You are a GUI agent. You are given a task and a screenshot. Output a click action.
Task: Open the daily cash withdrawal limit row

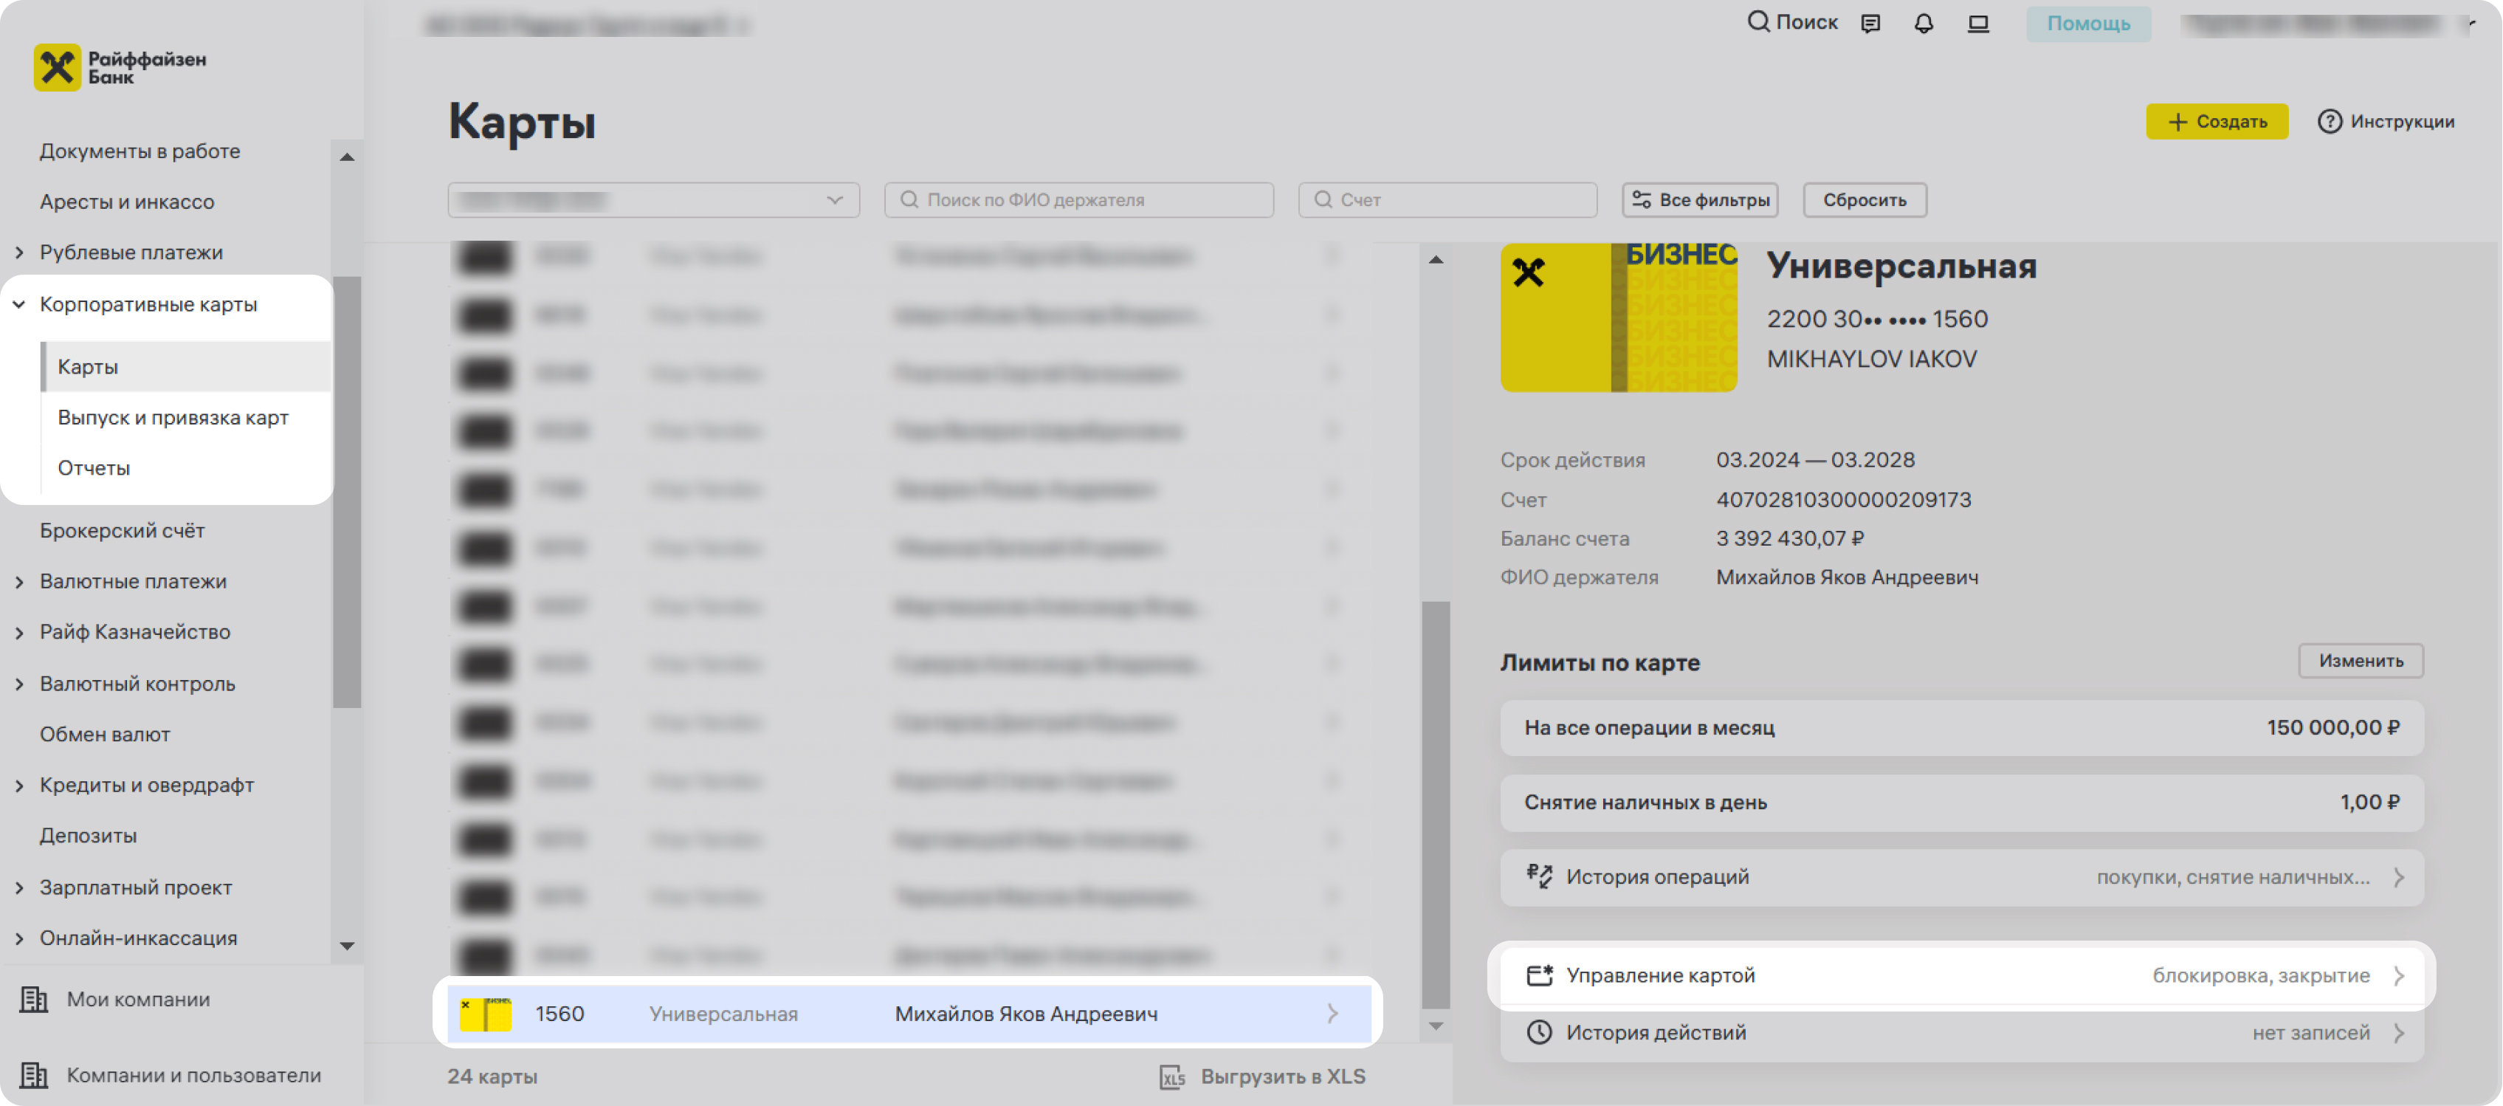pyautogui.click(x=1960, y=803)
